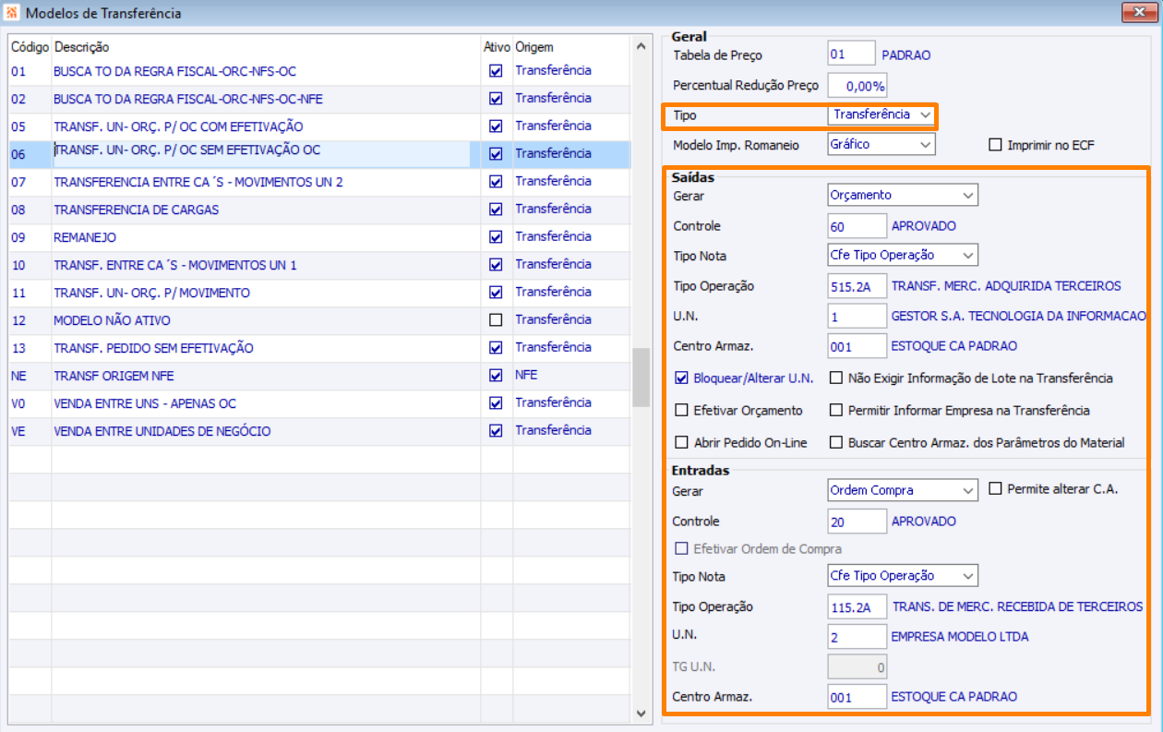Viewport: 1163px width, 732px height.
Task: Click the Origem column header
Action: (x=571, y=46)
